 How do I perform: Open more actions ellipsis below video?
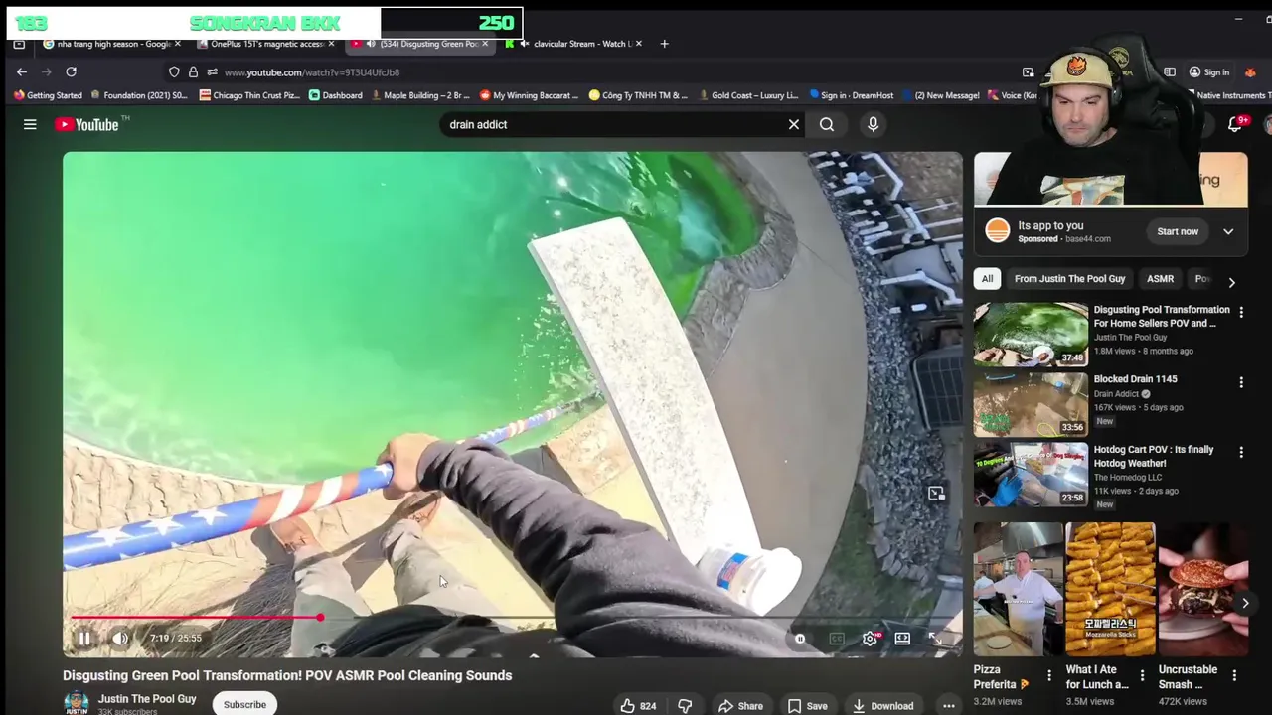[949, 706]
